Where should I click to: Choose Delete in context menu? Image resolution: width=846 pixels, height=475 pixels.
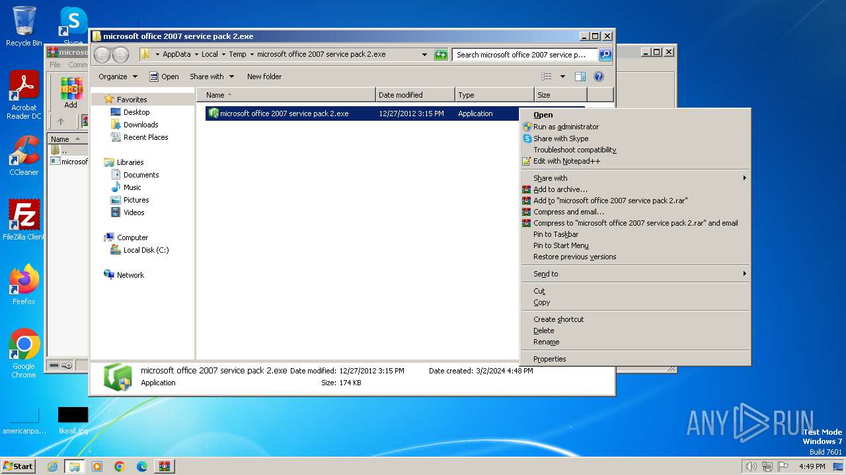coord(635,331)
